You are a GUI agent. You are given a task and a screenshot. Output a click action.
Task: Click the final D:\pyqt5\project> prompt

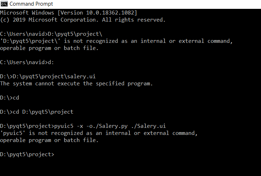pos(27,154)
